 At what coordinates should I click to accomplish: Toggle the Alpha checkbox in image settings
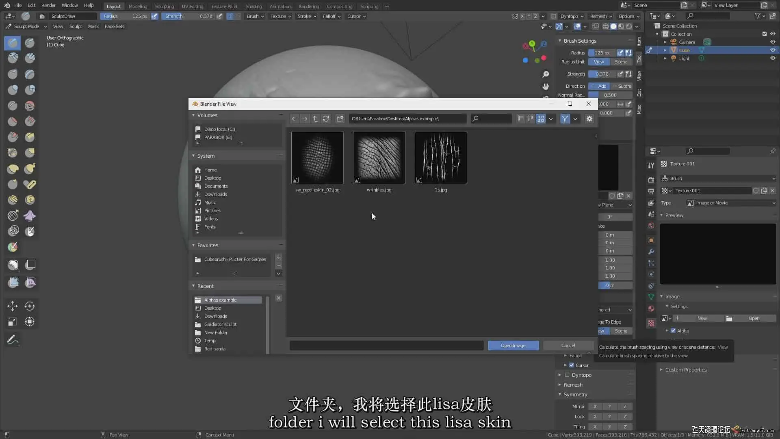click(673, 331)
